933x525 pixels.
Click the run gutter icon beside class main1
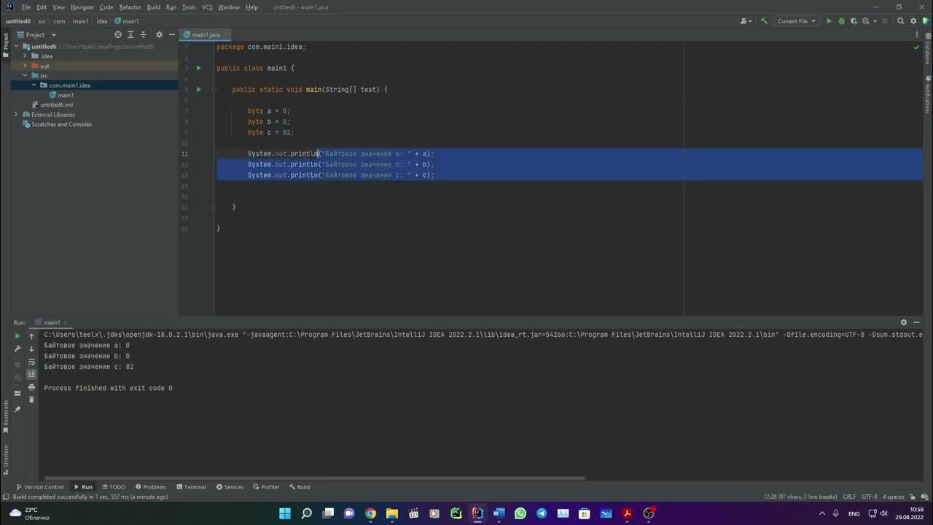pos(198,68)
